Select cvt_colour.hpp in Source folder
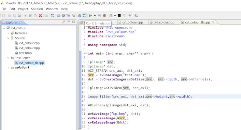The height and width of the screenshot is (130, 241). tap(29, 48)
